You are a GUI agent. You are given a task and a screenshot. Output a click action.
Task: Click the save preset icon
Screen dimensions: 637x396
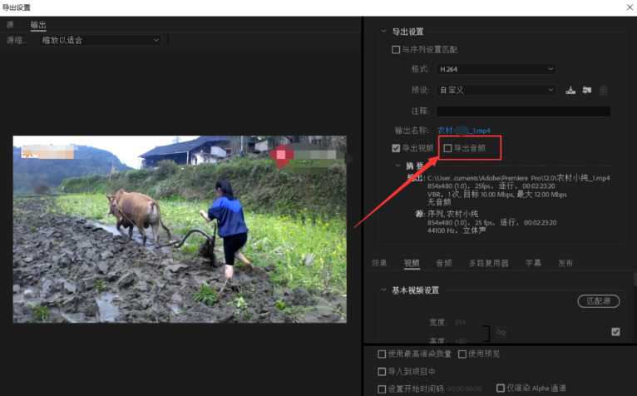(570, 90)
